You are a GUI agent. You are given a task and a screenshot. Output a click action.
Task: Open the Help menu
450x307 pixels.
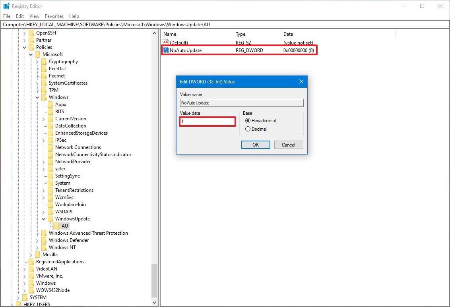tap(74, 16)
